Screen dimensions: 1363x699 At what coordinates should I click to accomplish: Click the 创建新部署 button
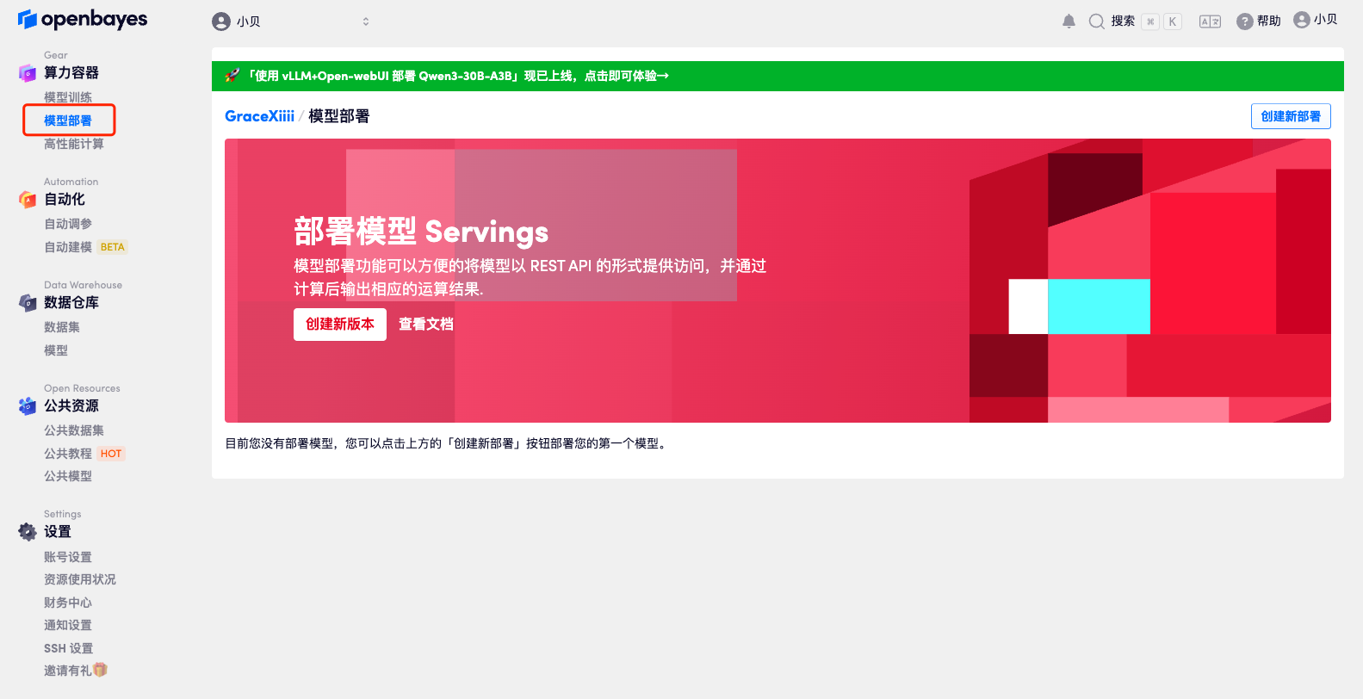tap(1291, 116)
